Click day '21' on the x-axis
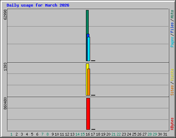Screen dimensions: 176x138 pyautogui.click(x=113, y=134)
